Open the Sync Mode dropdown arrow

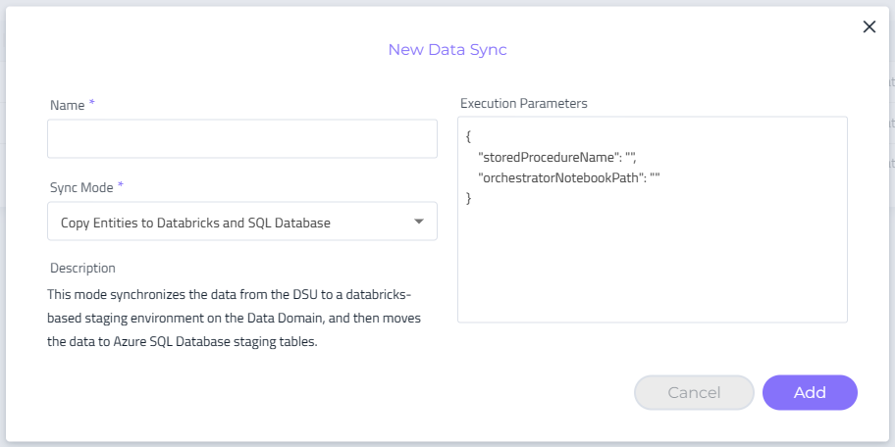(x=419, y=222)
